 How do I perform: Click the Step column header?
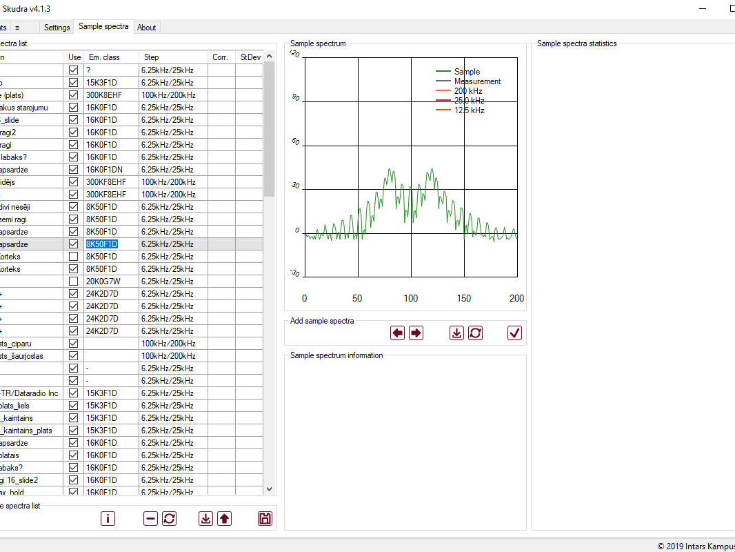[151, 57]
